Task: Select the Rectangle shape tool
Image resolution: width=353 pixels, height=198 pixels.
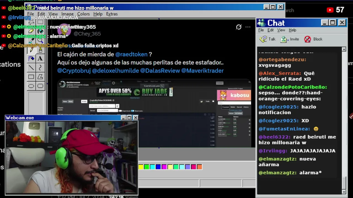Action: click(31, 77)
